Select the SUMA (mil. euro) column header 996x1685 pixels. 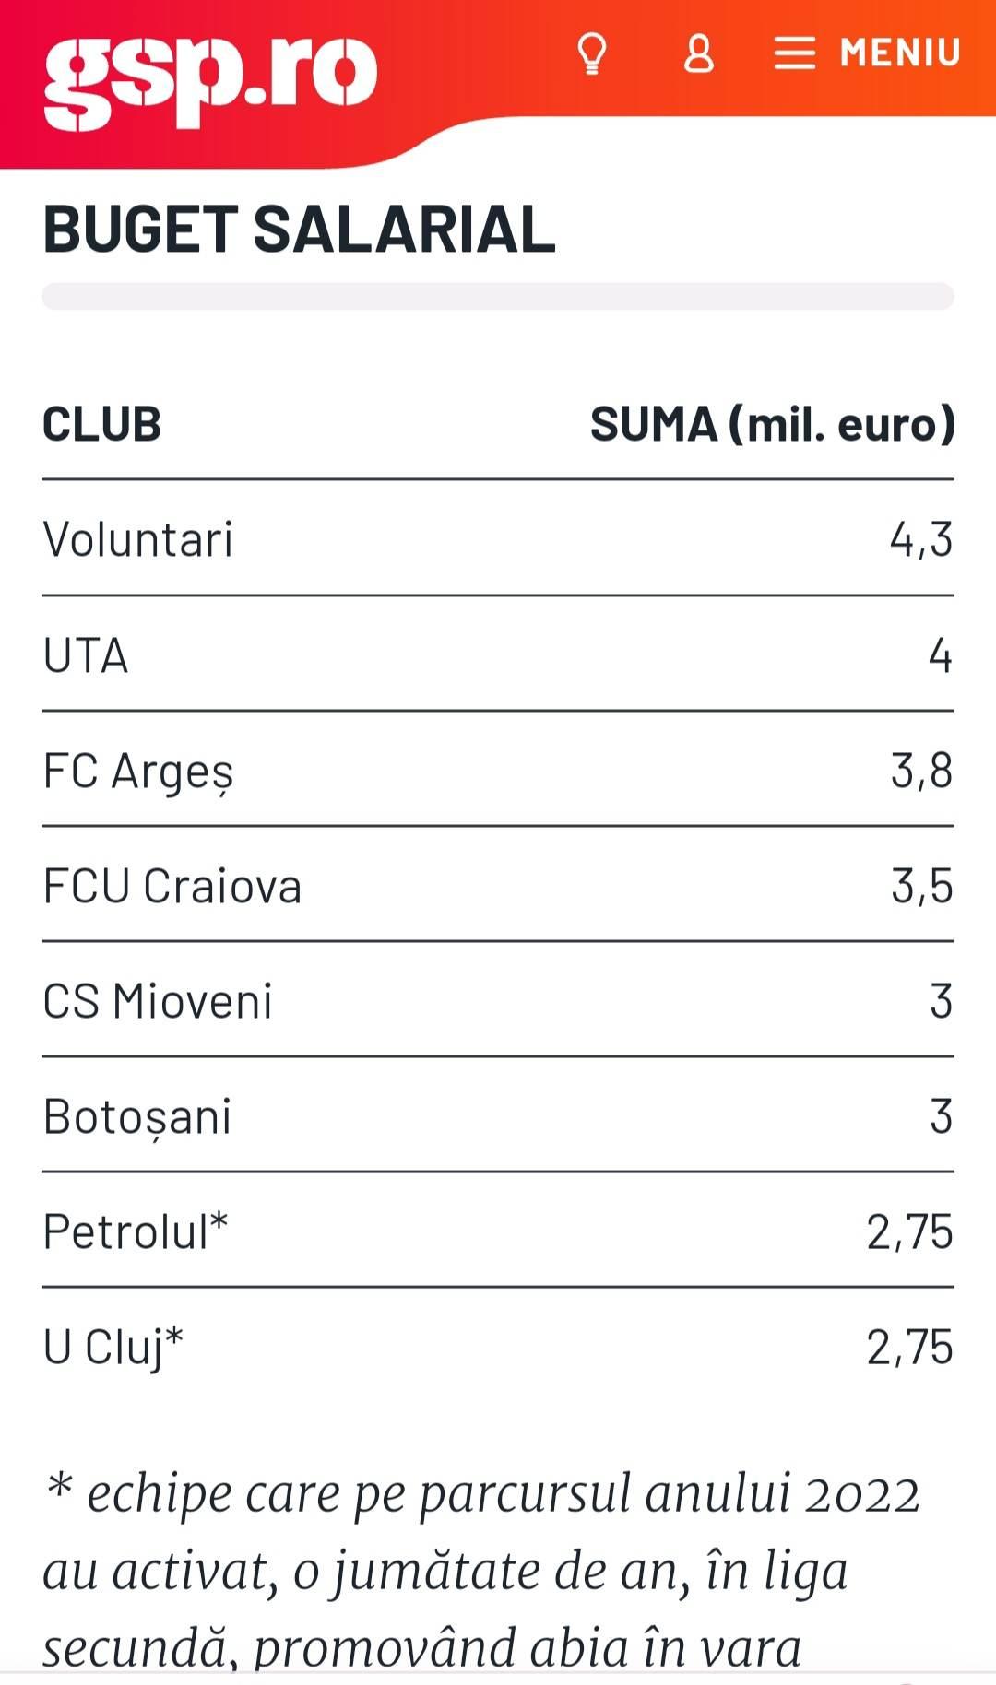click(x=772, y=425)
